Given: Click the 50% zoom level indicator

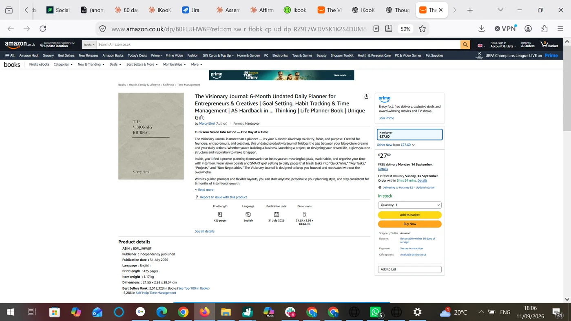Looking at the screenshot, I should (405, 29).
